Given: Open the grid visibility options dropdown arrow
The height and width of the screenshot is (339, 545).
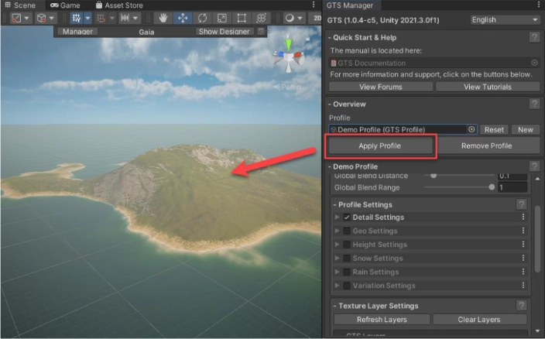Looking at the screenshot, I should 87,18.
